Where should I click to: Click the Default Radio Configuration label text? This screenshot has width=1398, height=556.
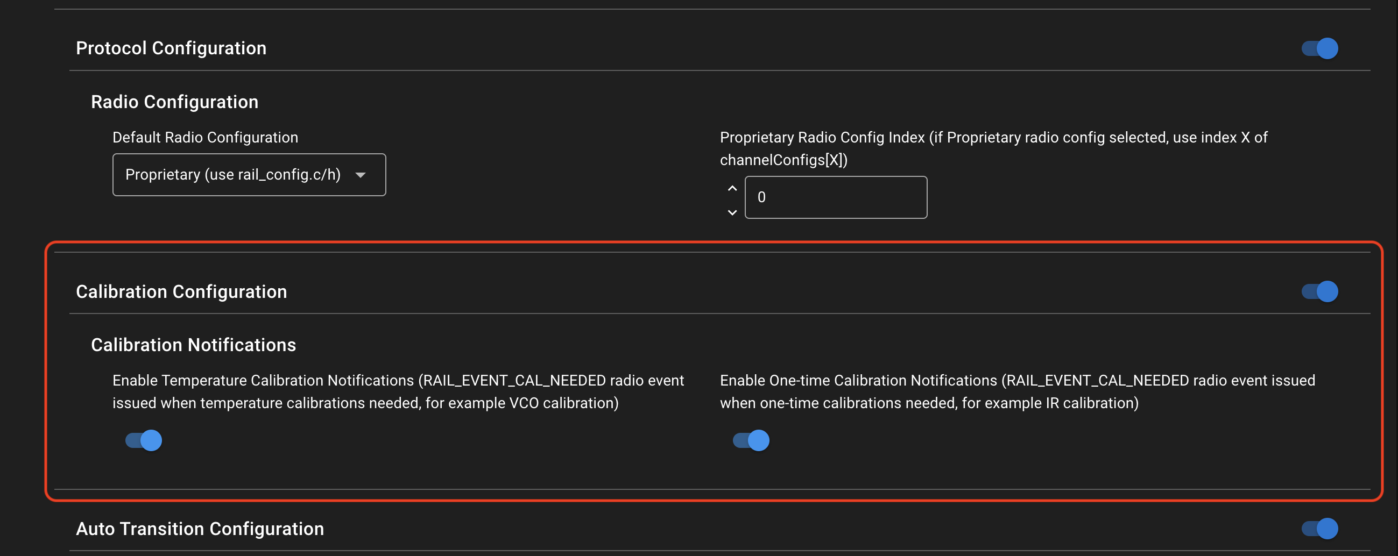[204, 137]
